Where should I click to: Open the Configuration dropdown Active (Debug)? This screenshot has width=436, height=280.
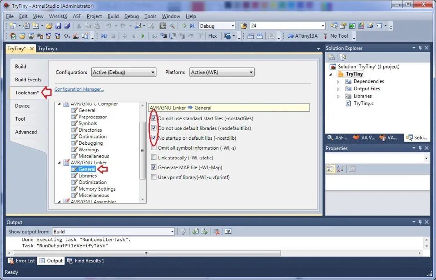124,72
